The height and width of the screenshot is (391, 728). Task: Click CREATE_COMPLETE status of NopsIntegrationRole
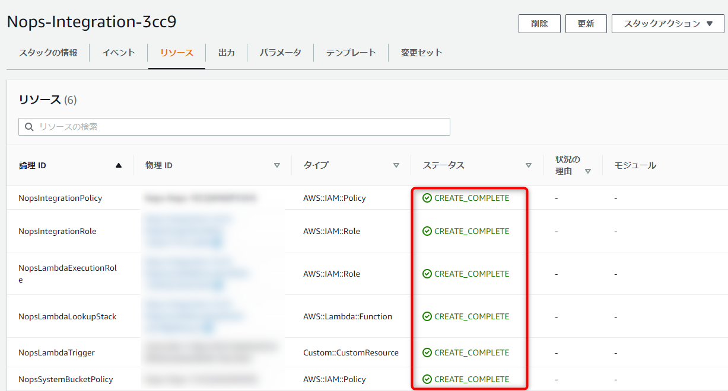pyautogui.click(x=472, y=231)
